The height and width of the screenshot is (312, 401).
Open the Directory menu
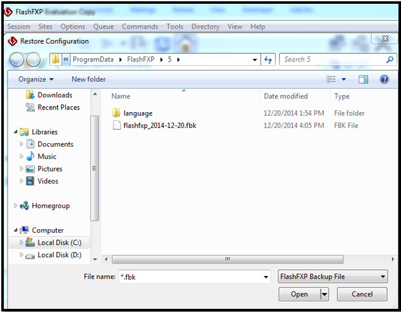pos(206,27)
